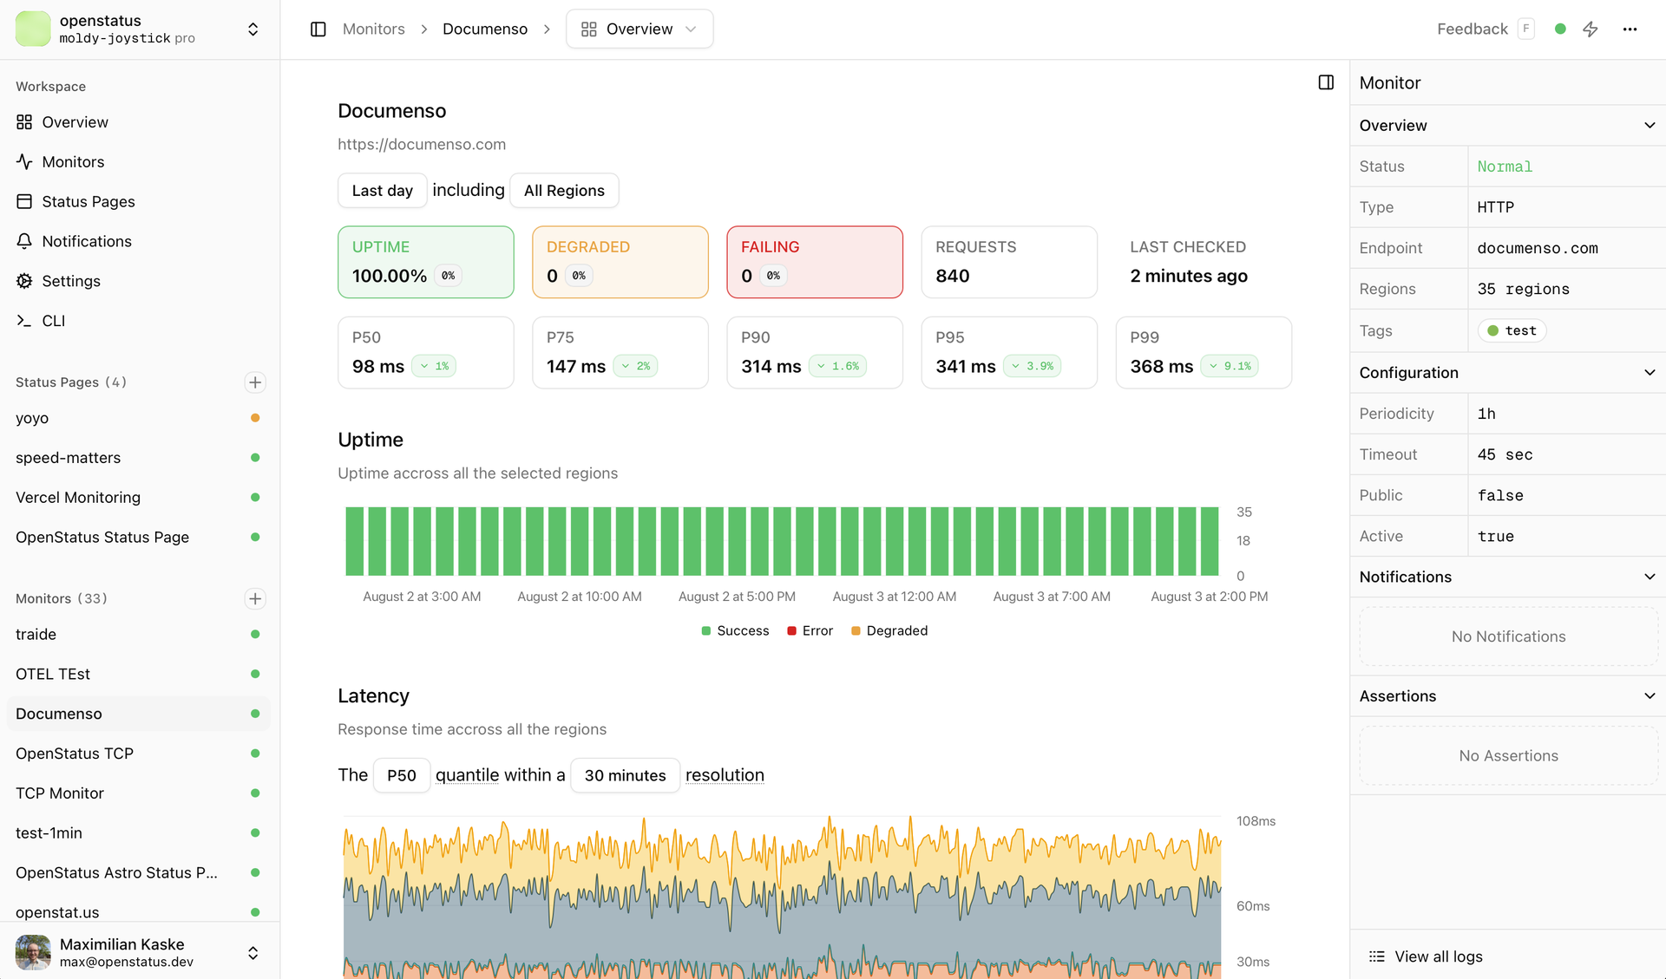This screenshot has width=1666, height=979.
Task: Open the OTEL TEst monitor
Action: pyautogui.click(x=139, y=674)
